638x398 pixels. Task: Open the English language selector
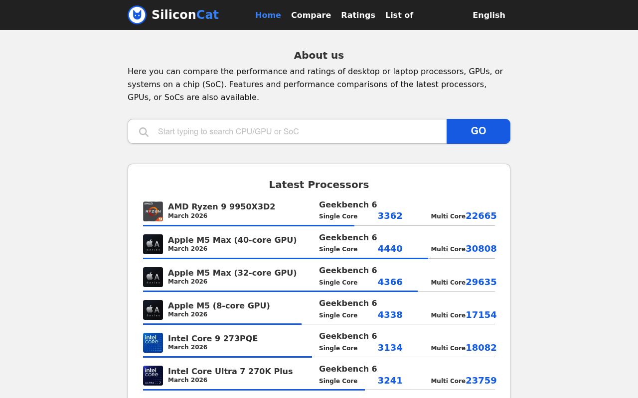pos(489,15)
